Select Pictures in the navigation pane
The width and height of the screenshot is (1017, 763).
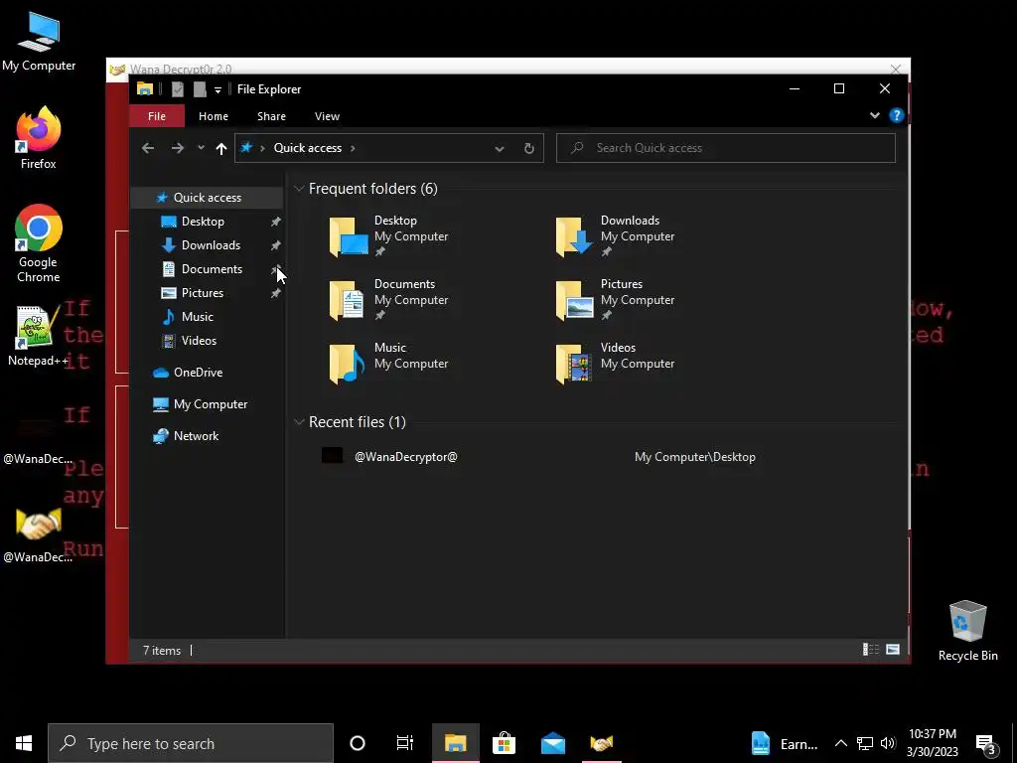202,293
